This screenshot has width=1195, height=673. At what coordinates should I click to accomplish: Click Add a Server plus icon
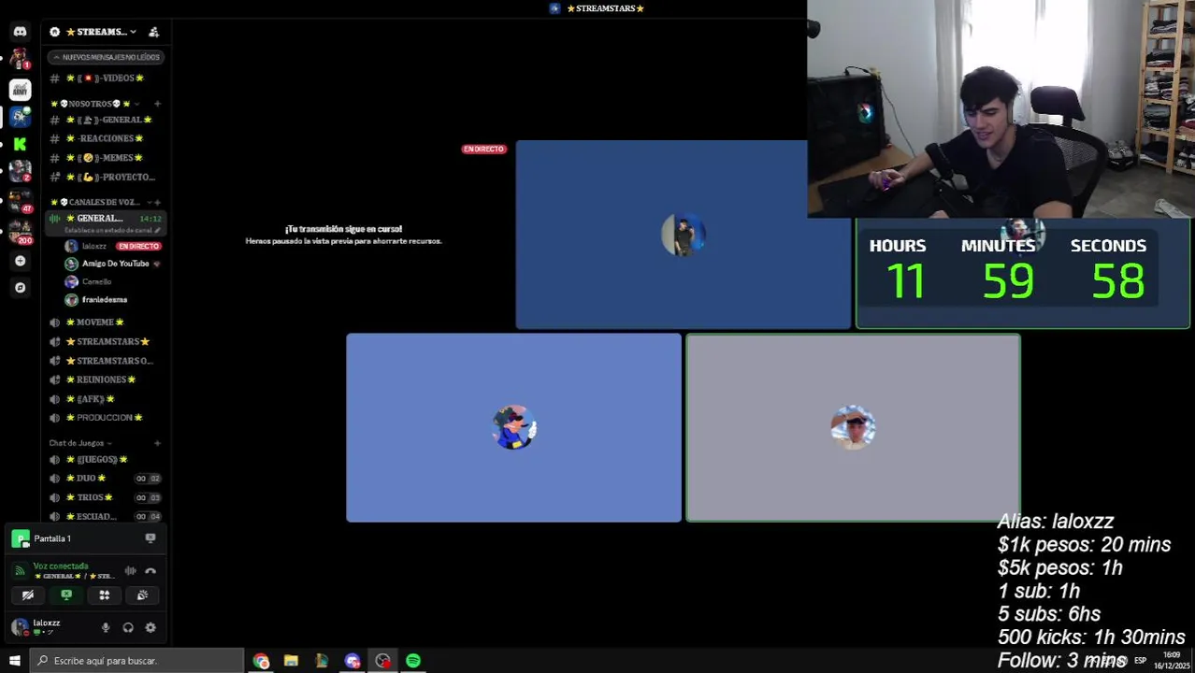20,261
